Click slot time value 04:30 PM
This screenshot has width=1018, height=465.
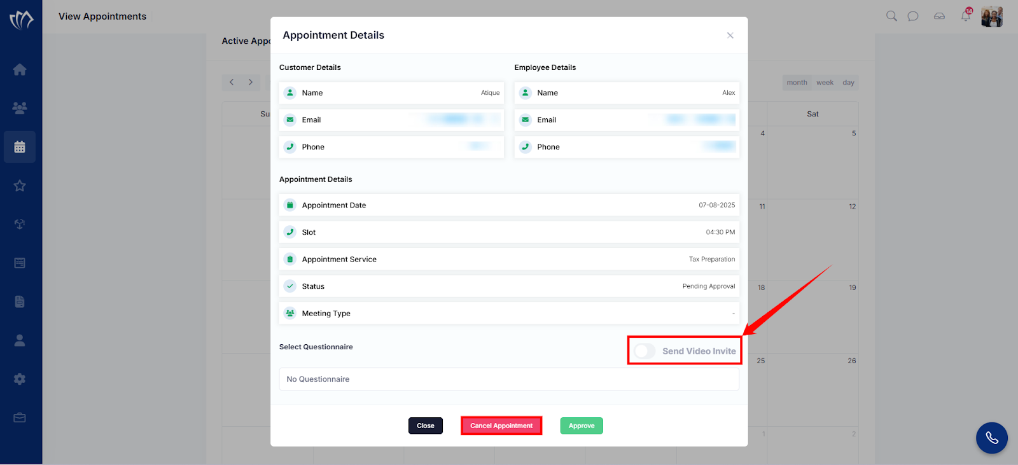720,232
